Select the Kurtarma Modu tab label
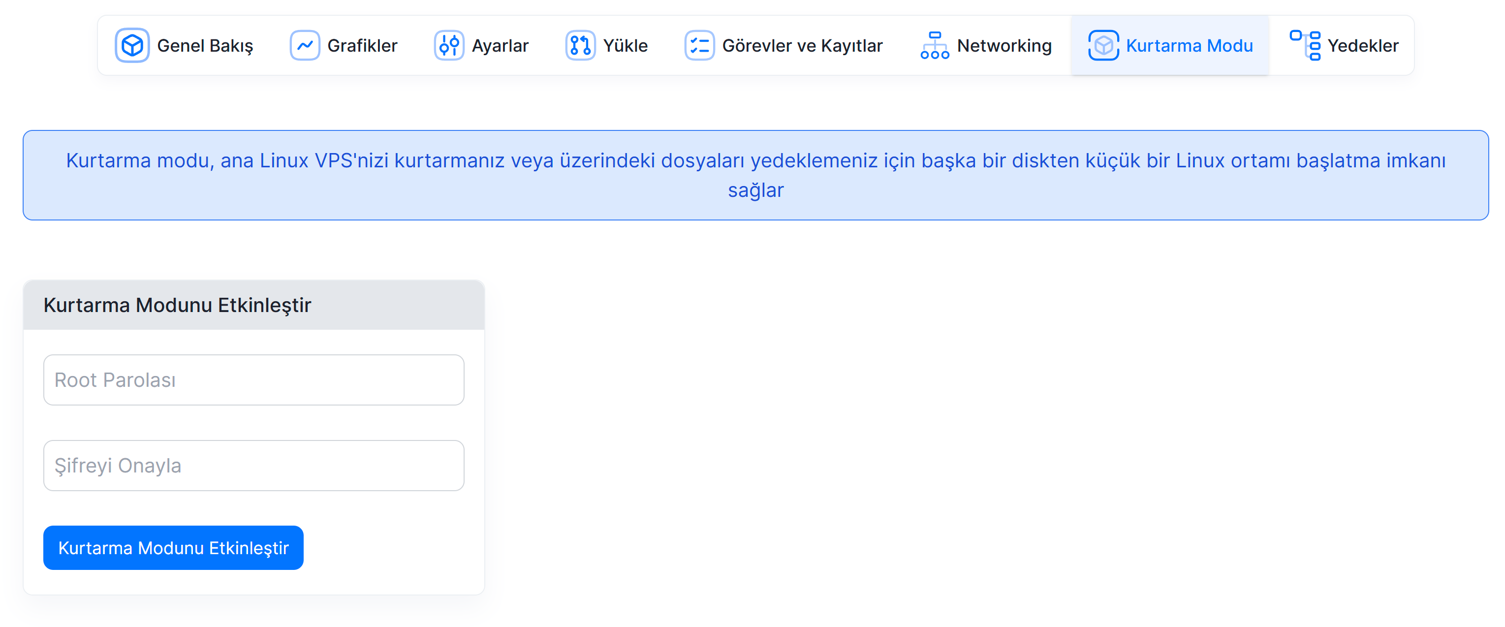 pos(1189,46)
